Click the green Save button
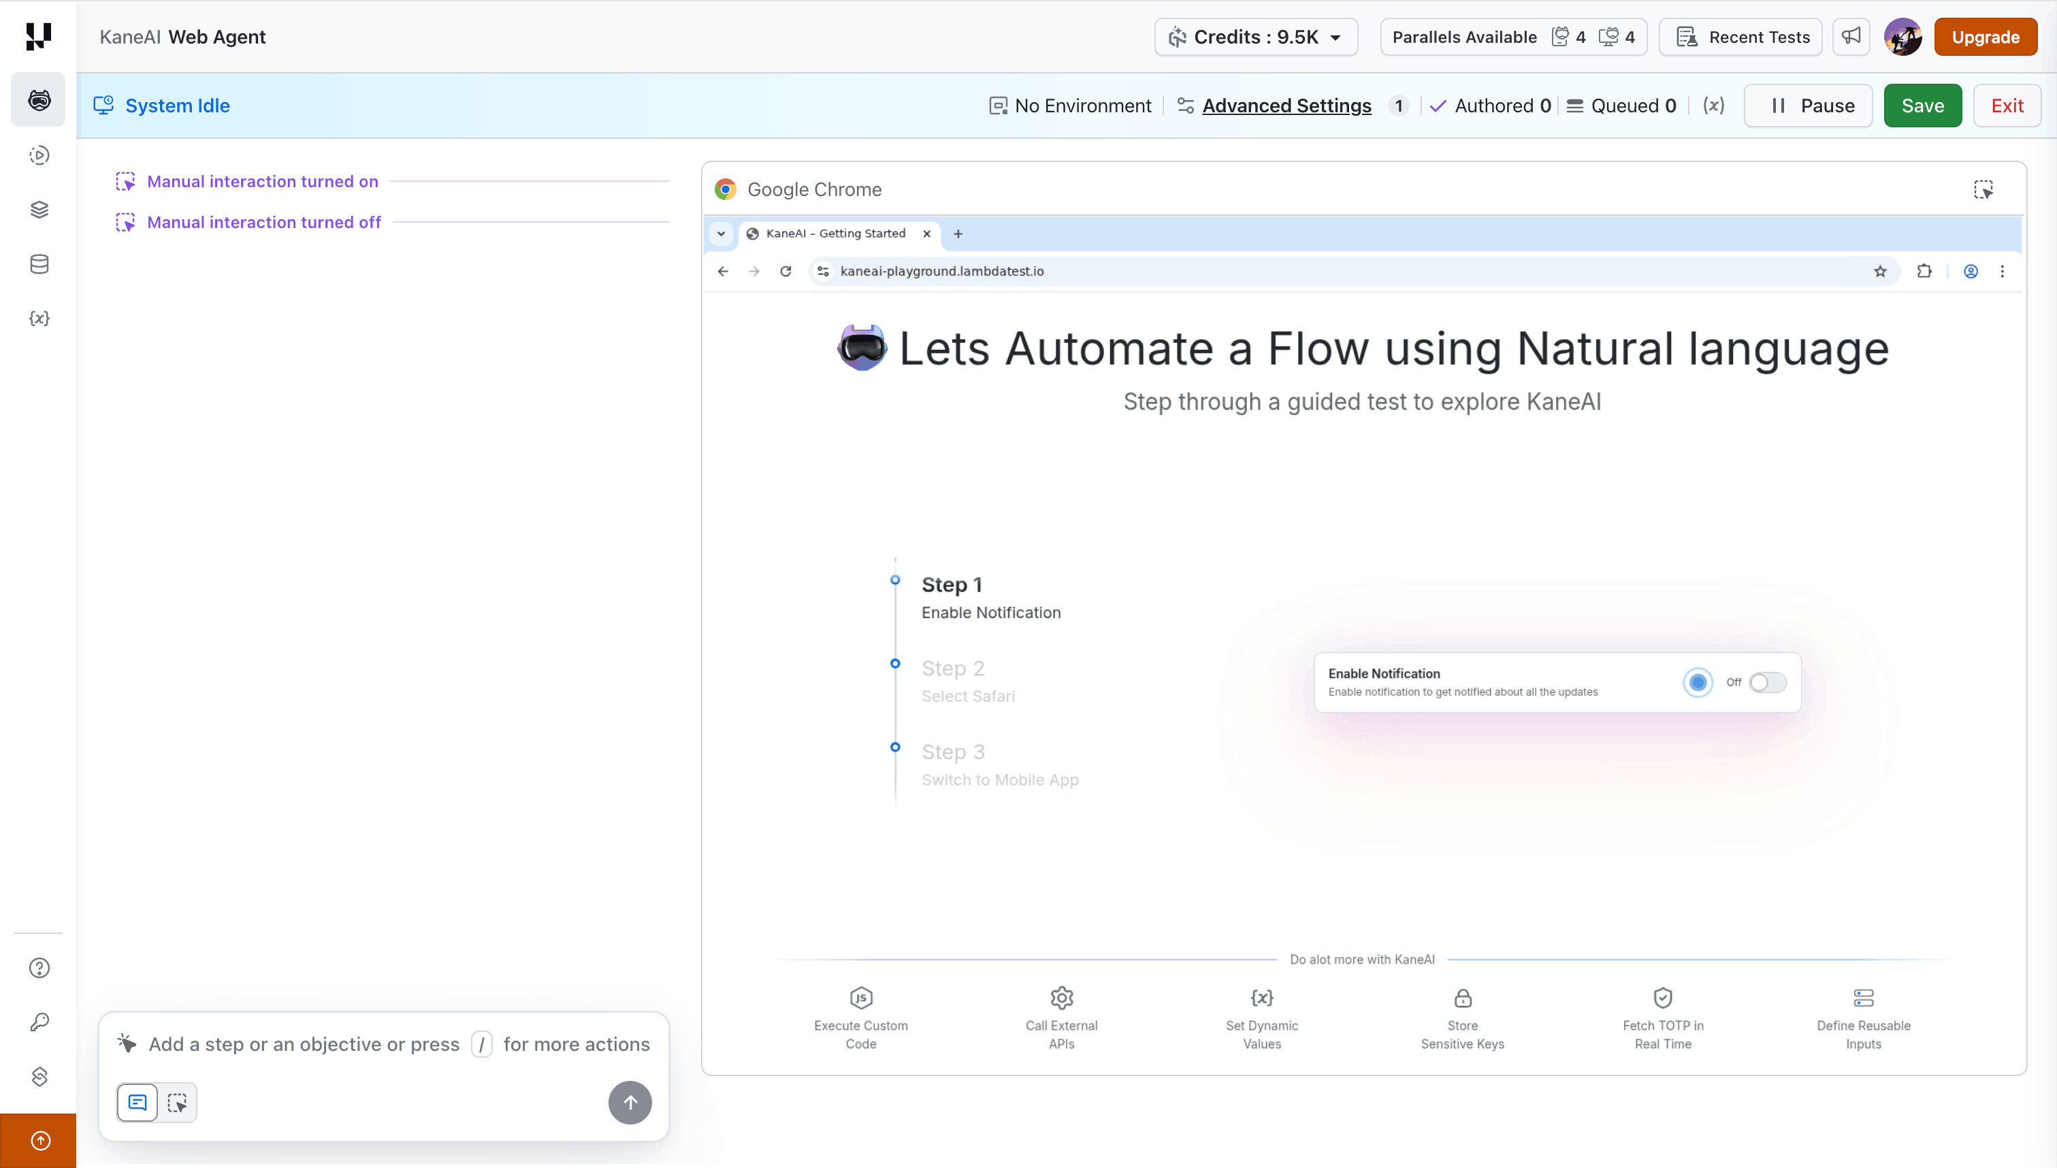 point(1922,105)
